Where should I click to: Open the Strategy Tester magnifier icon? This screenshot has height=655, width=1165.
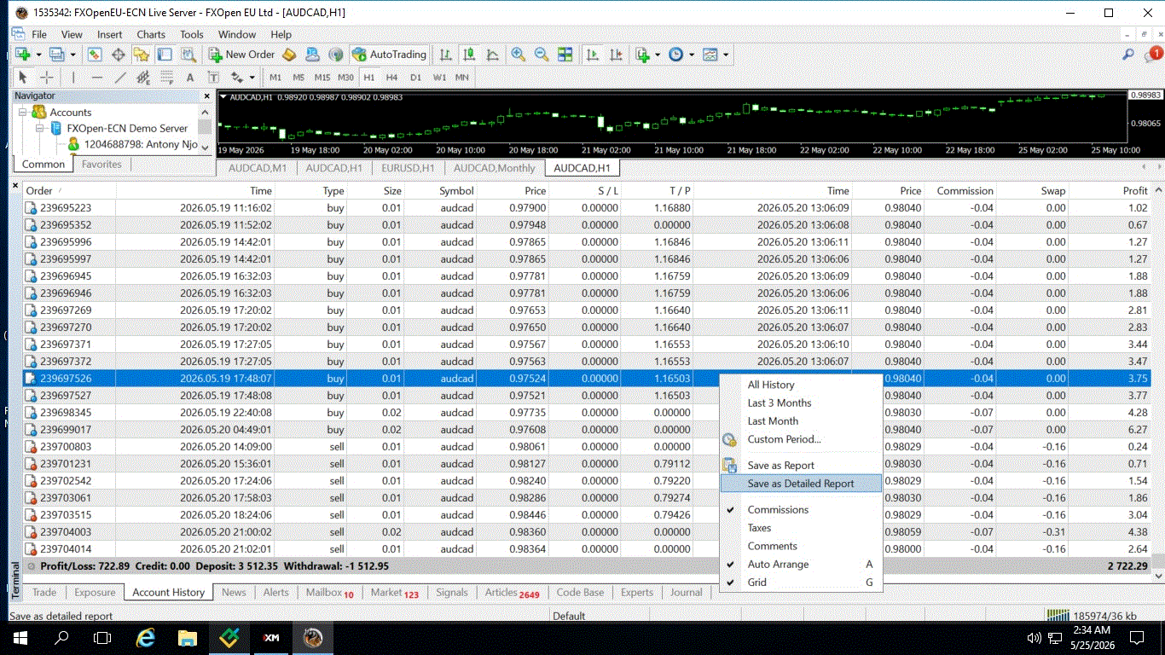tap(188, 55)
